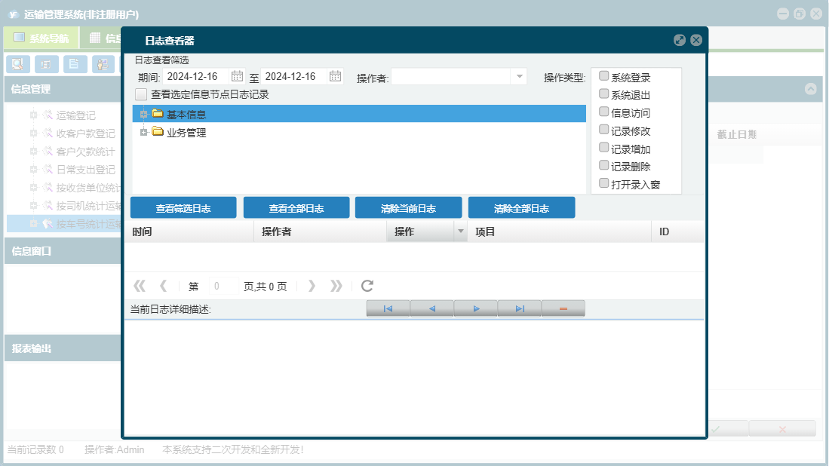Check 查看选定信息节点日志记录 option

click(141, 94)
